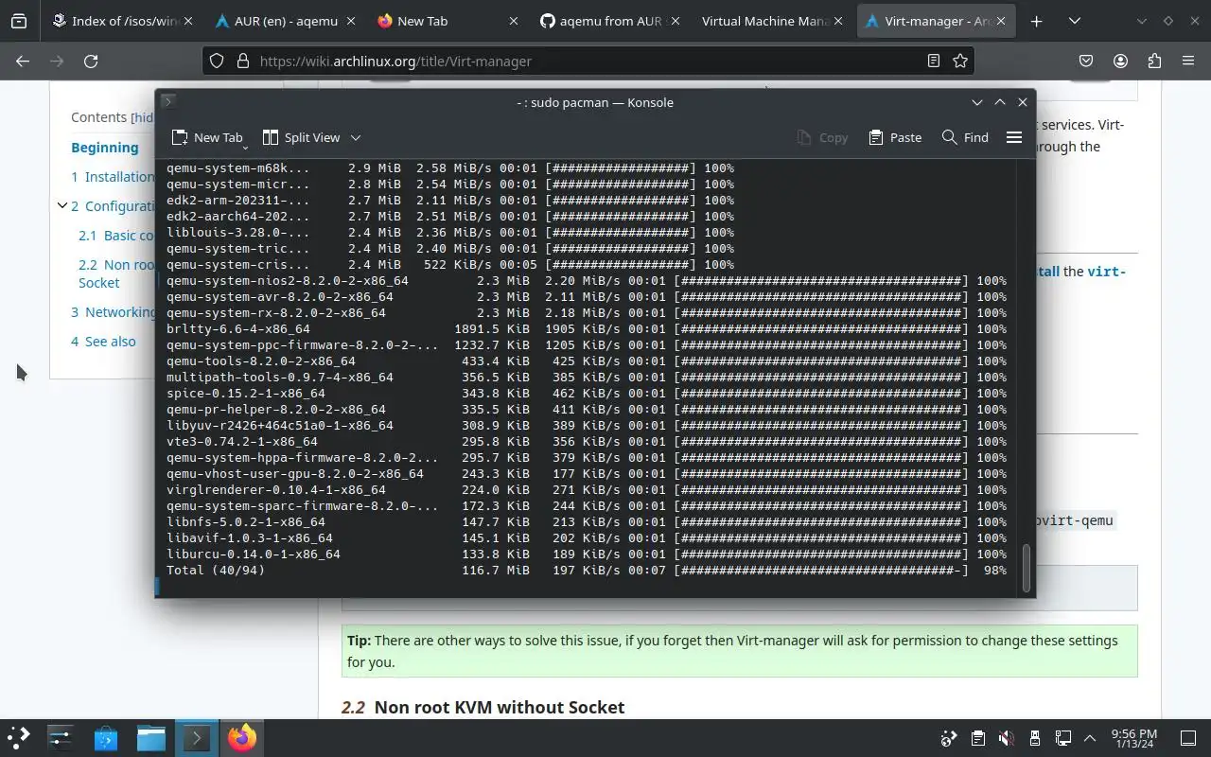Open the Firefox account icon

1120,61
